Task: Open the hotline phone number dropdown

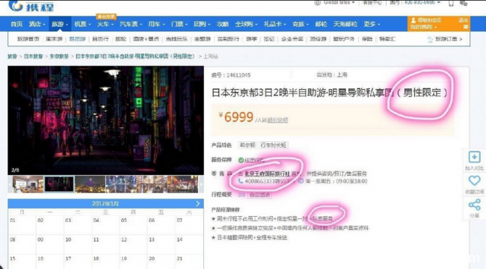Action: click(439, 2)
